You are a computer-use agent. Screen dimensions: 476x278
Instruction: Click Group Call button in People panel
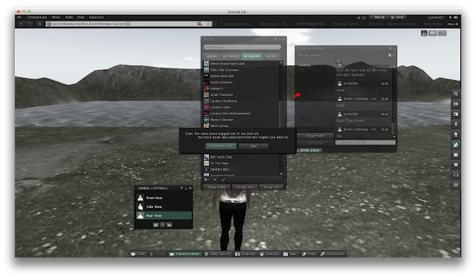(271, 187)
